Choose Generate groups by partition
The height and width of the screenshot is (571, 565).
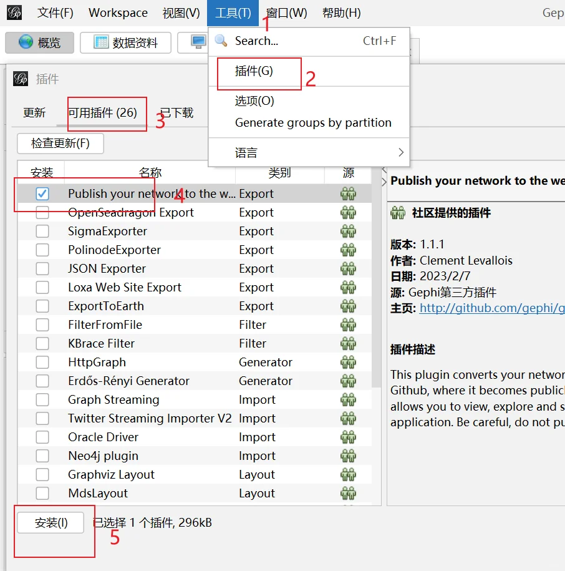pyautogui.click(x=309, y=123)
